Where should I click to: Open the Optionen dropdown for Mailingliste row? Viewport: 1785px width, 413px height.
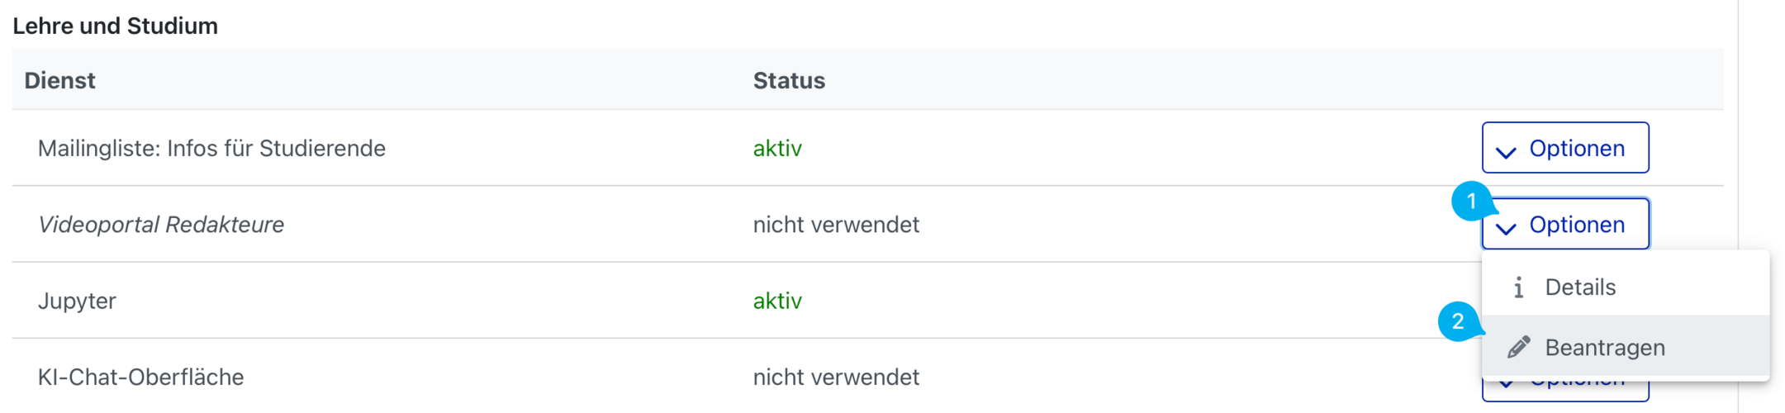(1564, 148)
